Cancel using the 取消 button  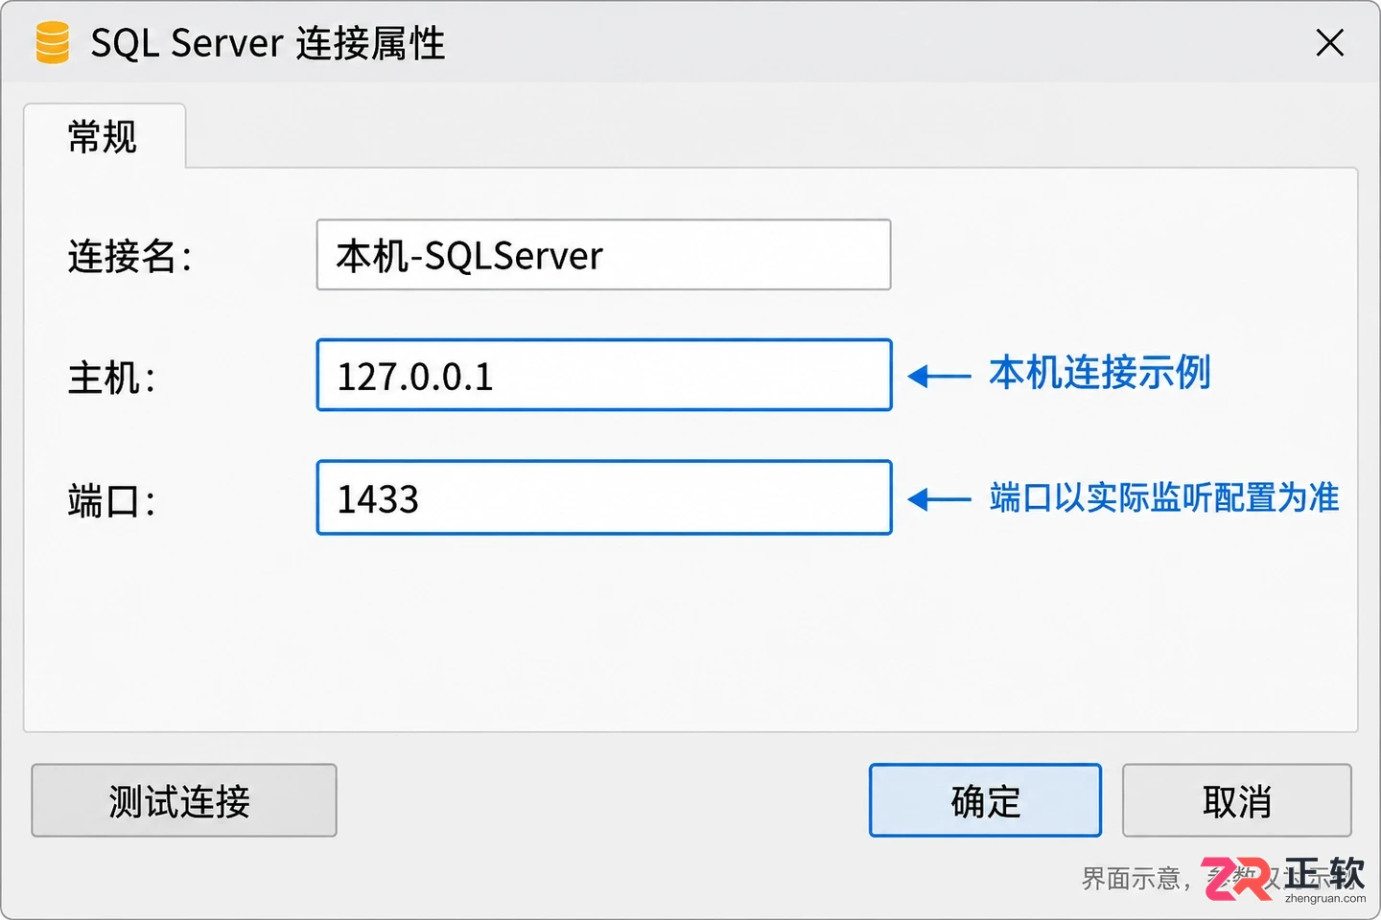(x=1237, y=800)
